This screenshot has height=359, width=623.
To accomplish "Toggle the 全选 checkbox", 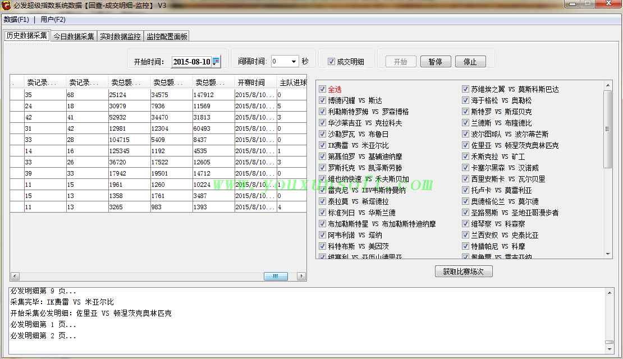I will (322, 89).
